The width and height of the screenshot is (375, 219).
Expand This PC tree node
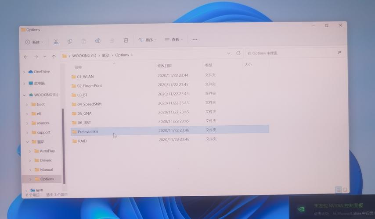click(x=24, y=84)
